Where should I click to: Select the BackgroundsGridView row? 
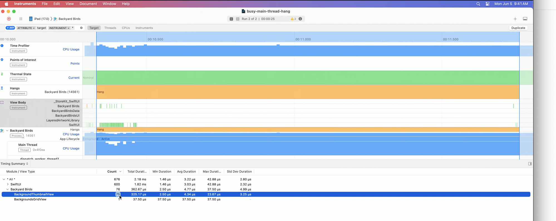(x=266, y=199)
